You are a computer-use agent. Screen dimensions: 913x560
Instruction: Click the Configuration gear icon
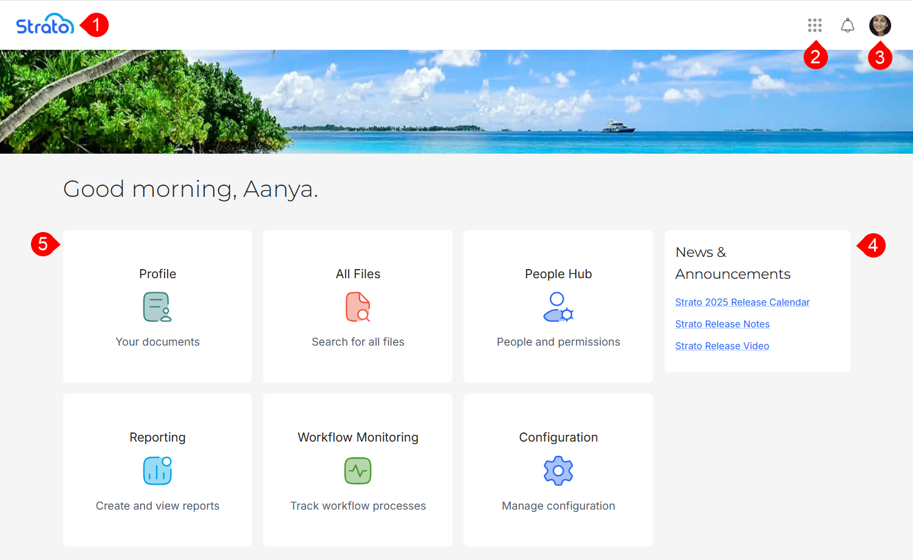click(x=558, y=471)
